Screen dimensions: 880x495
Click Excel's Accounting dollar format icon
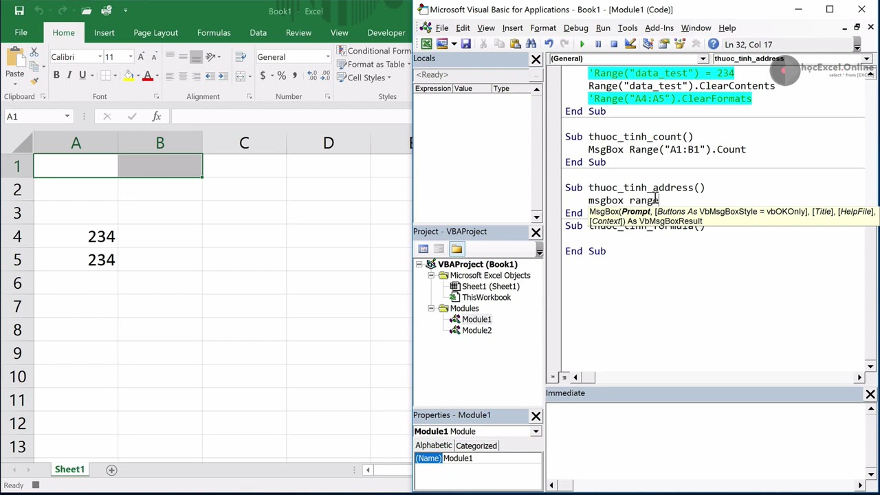coord(263,76)
